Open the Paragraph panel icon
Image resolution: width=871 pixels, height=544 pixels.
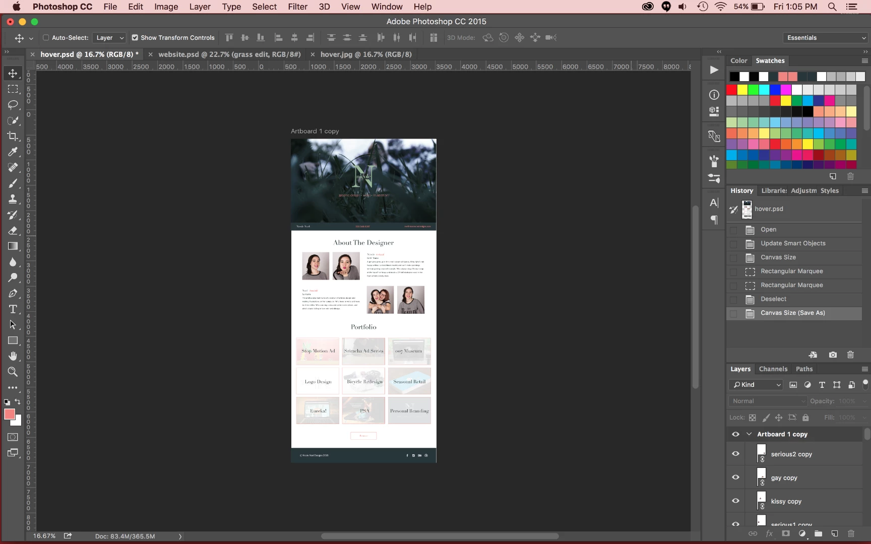click(x=714, y=220)
